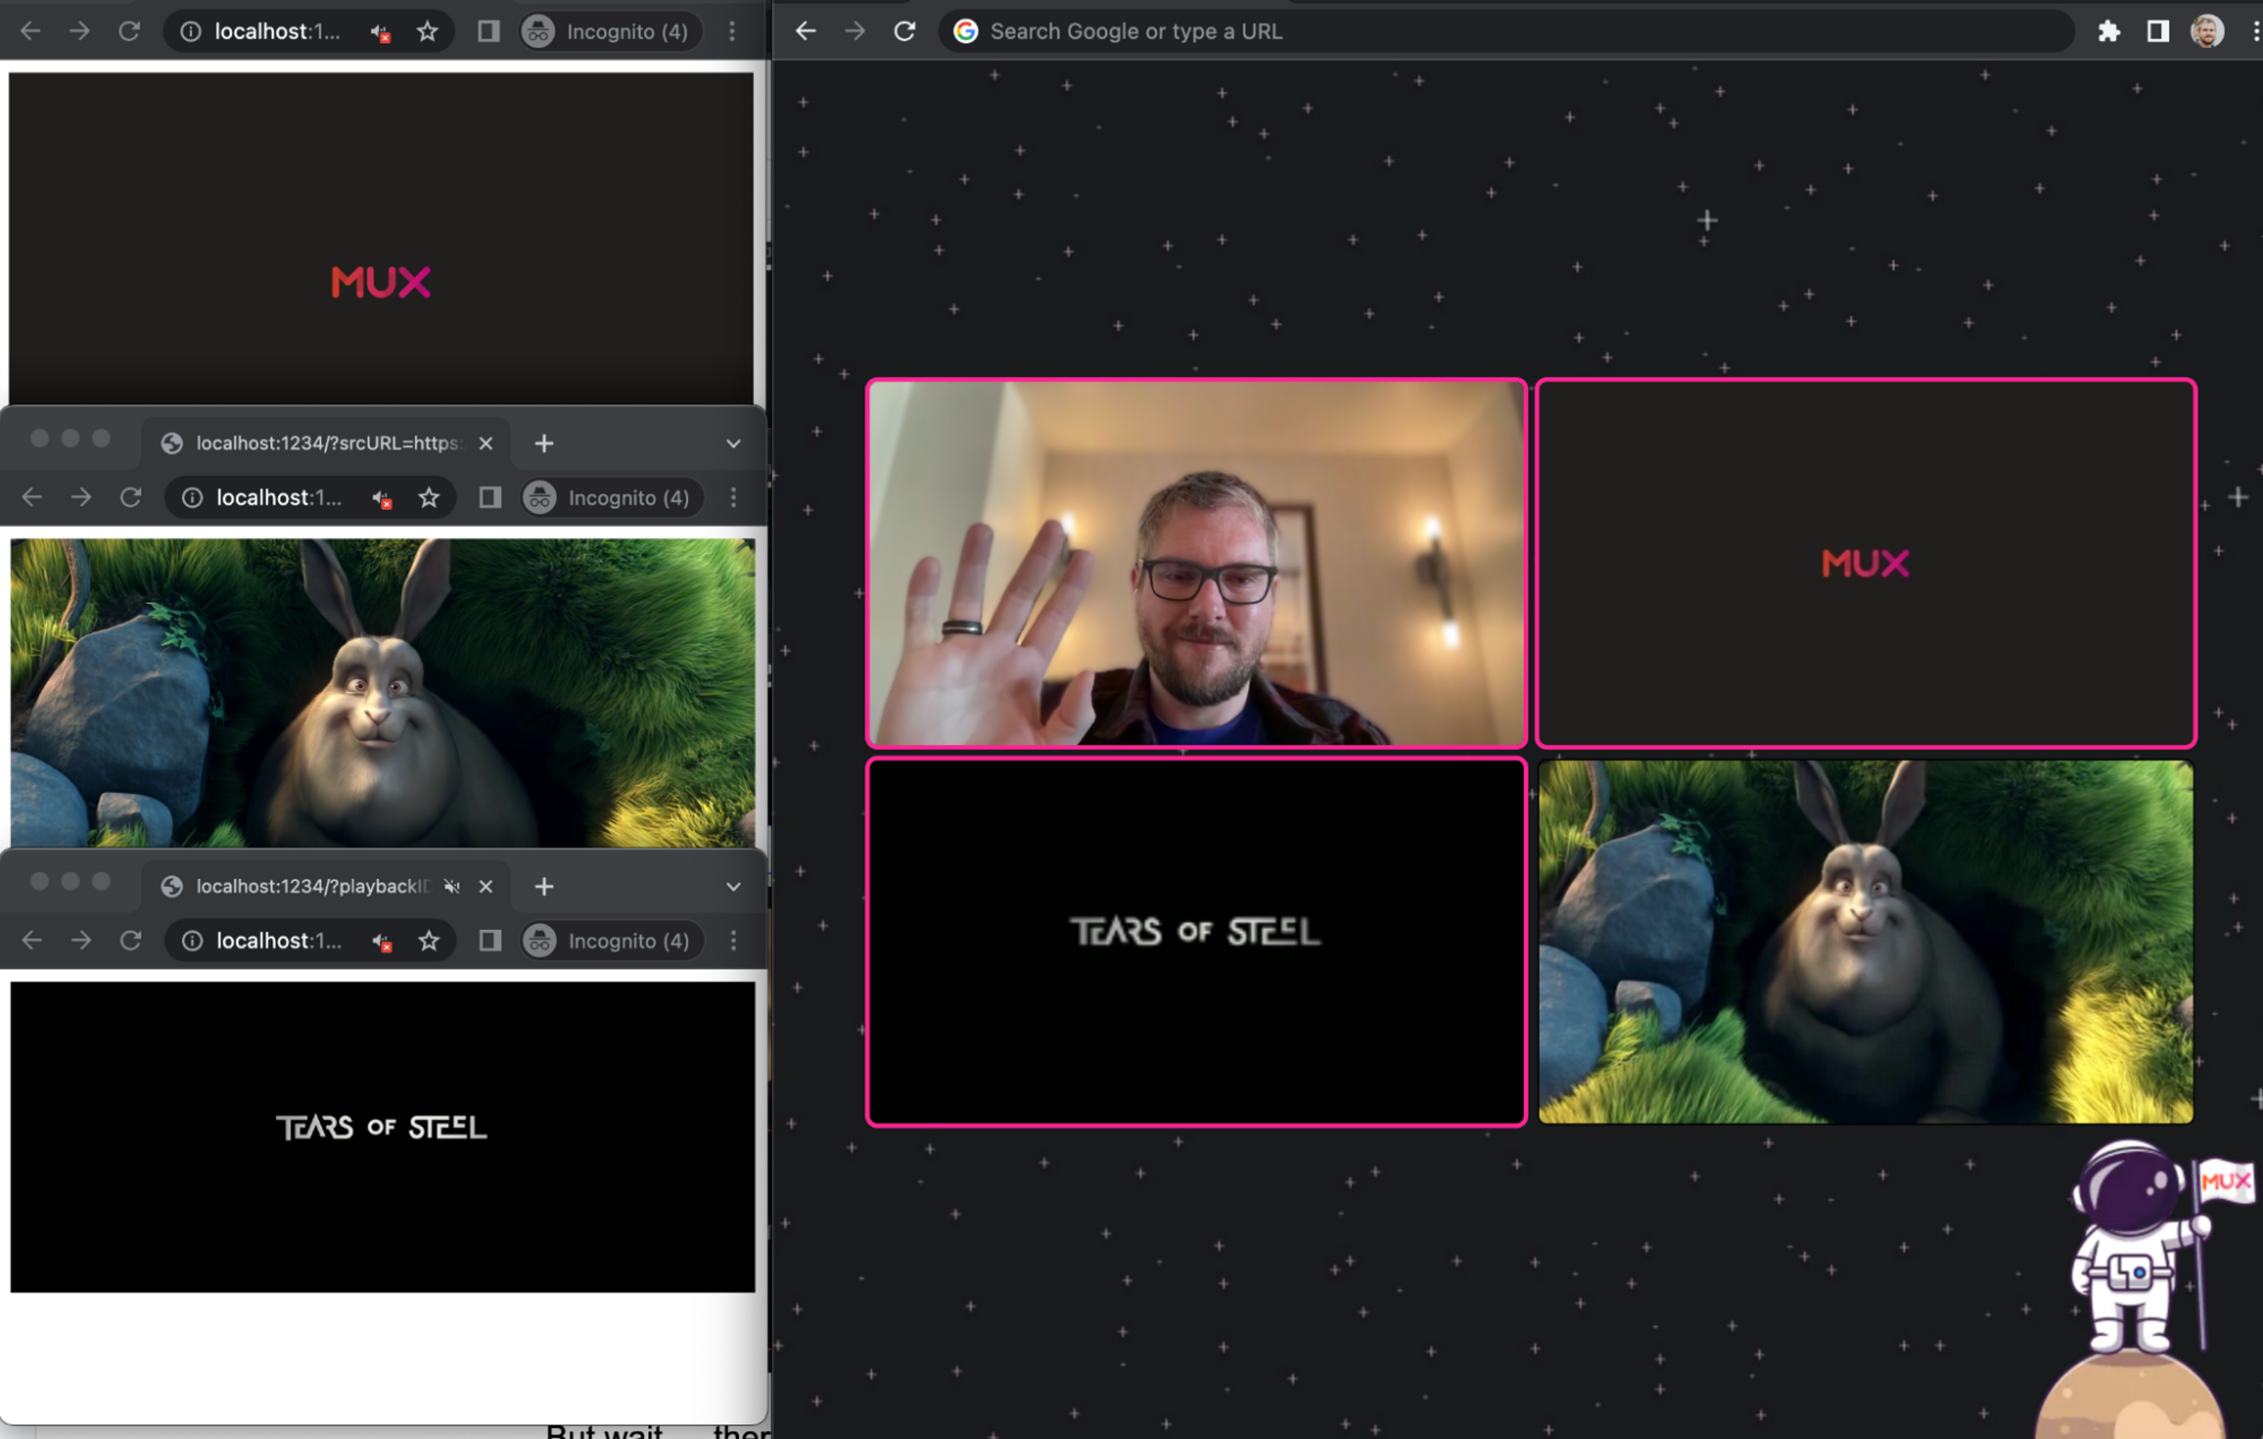
Task: Go back in the playbackID Tears of Steel window
Action: click(x=32, y=941)
